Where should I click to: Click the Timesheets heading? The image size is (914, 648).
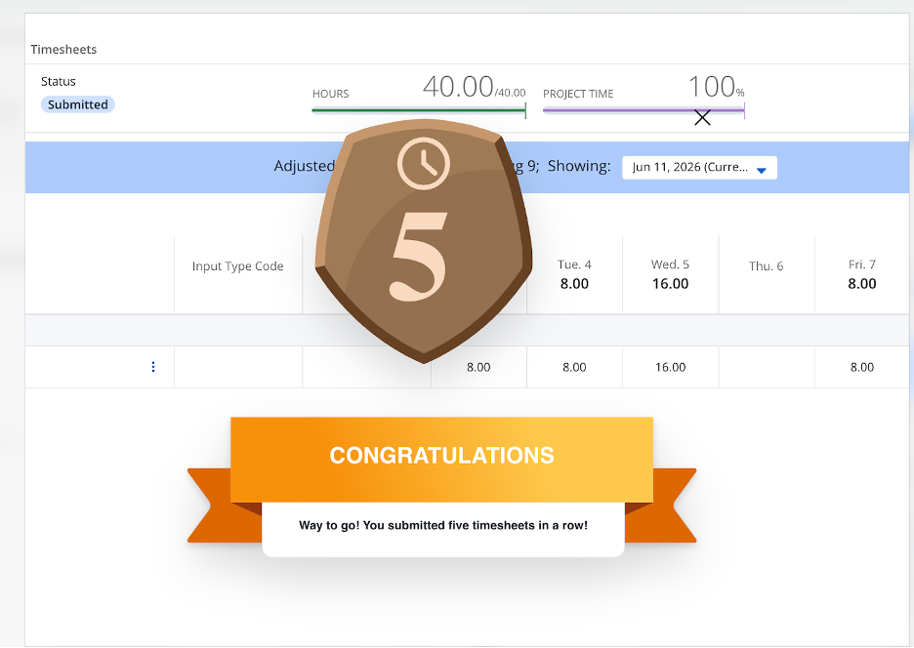(x=63, y=50)
